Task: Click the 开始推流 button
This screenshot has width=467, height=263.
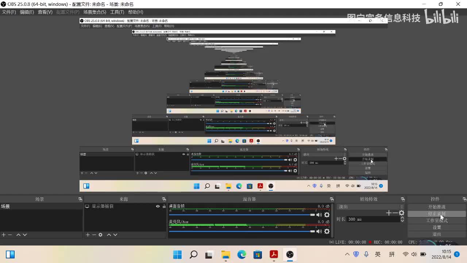Action: pyautogui.click(x=437, y=207)
